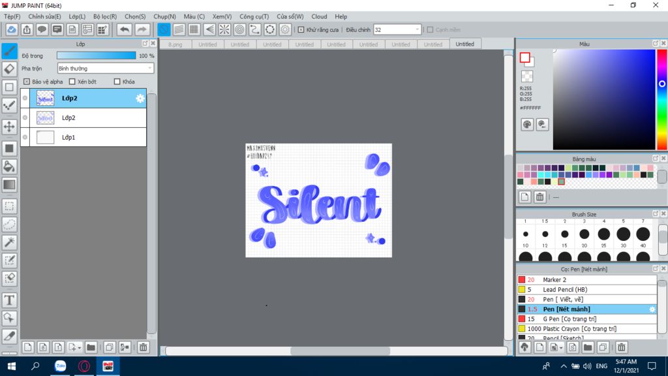Select the Lasso tool

pos(9,225)
